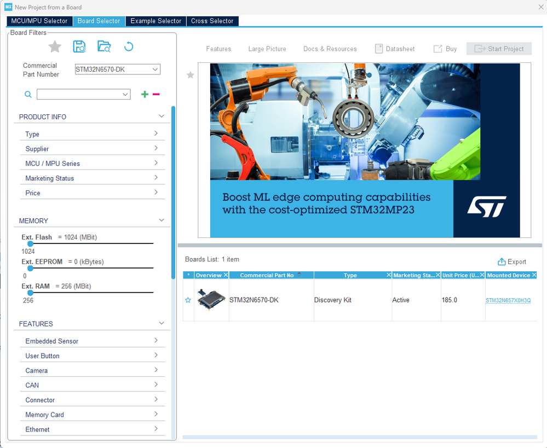Image resolution: width=547 pixels, height=448 pixels.
Task: Expand the CAN filter
Action: click(x=93, y=385)
